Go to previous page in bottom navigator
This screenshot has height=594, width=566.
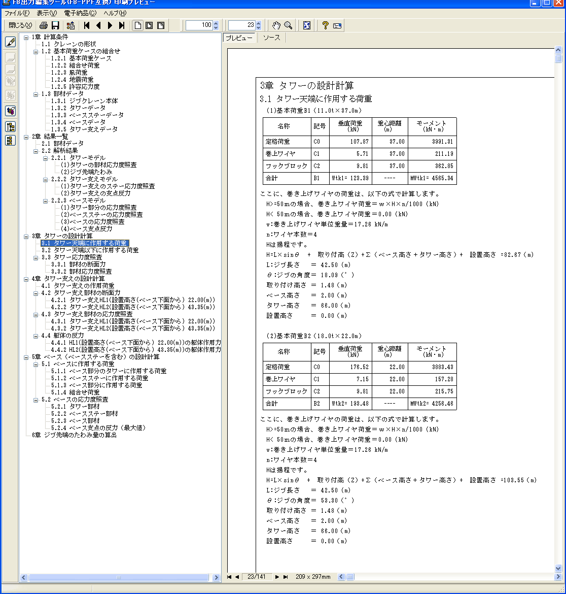[237, 577]
